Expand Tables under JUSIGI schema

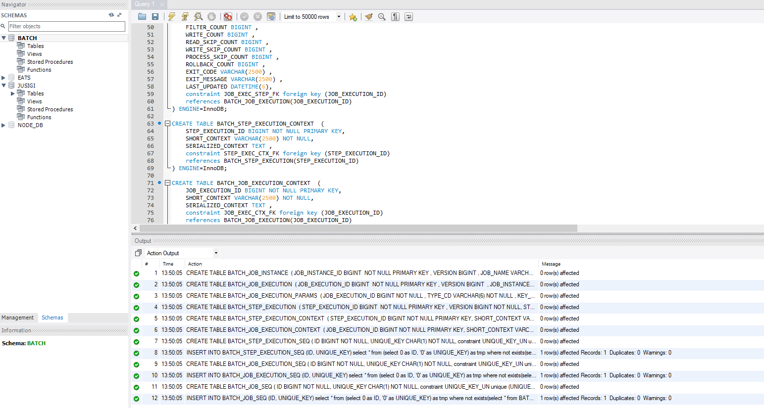(x=13, y=93)
